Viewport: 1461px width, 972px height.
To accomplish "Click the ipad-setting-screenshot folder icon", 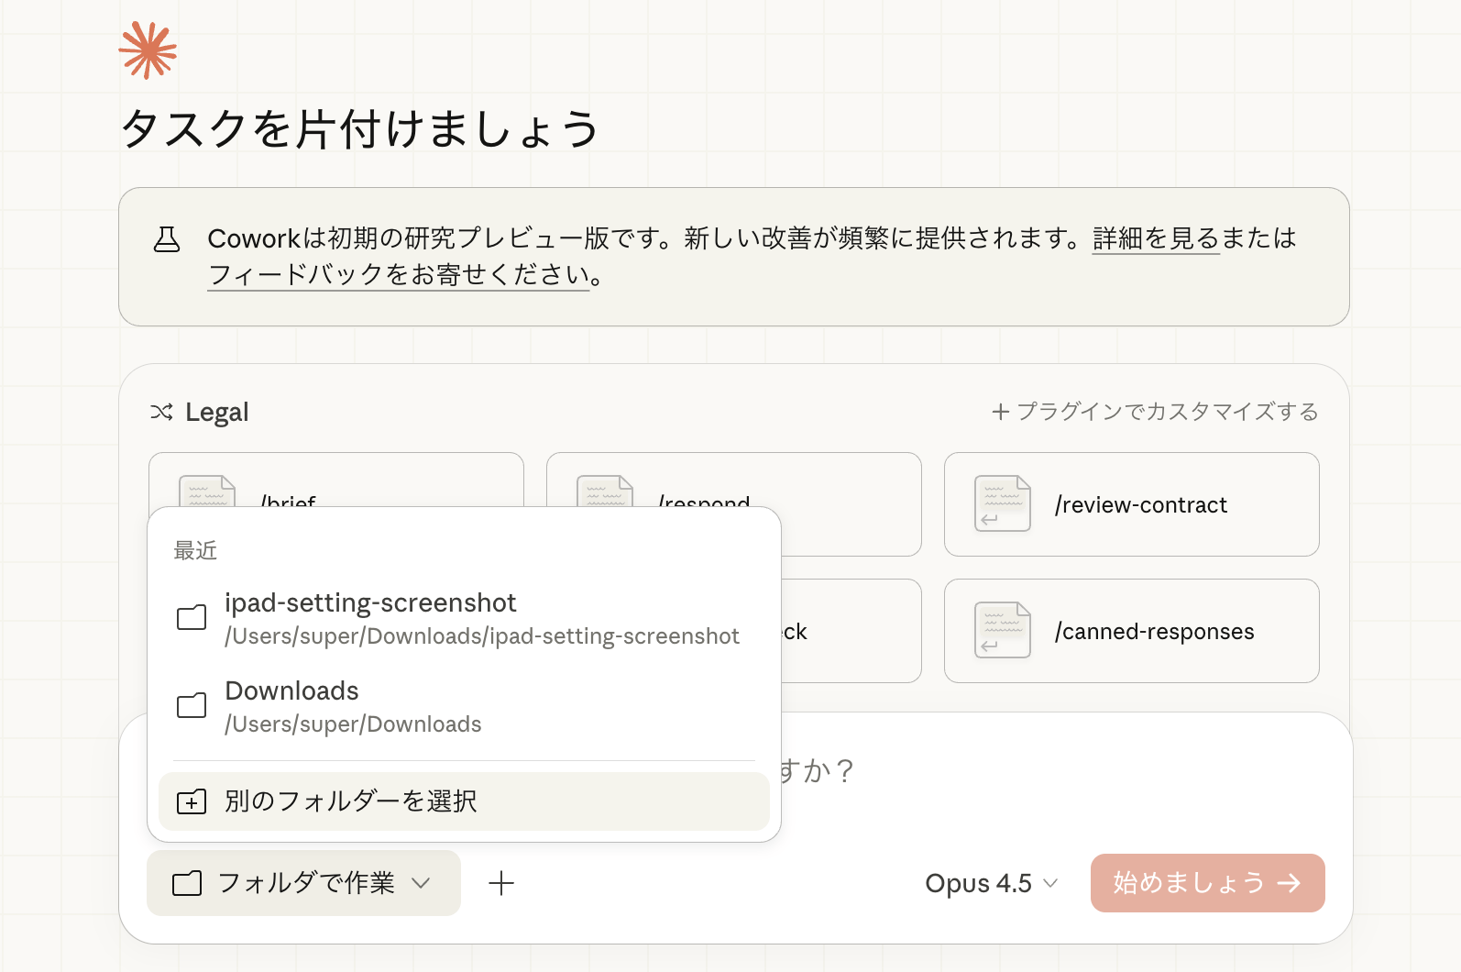I will 192,617.
